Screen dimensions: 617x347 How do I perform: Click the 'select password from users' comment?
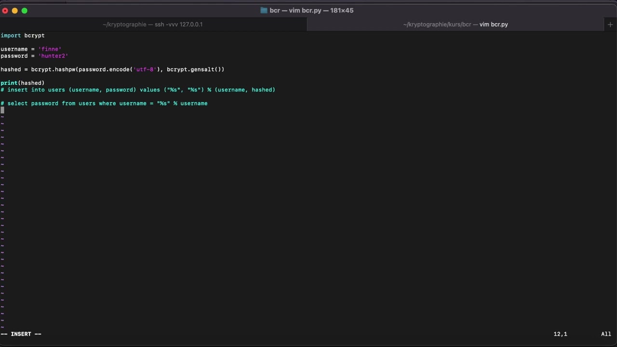(104, 103)
